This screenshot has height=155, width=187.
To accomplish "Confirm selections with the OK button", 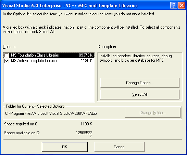I will coord(65,147).
